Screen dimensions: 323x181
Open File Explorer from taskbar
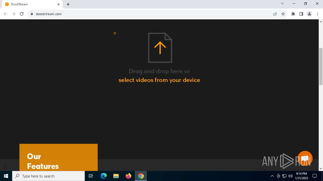116,176
